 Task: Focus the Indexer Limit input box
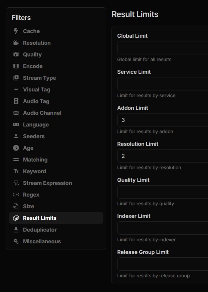(x=162, y=228)
